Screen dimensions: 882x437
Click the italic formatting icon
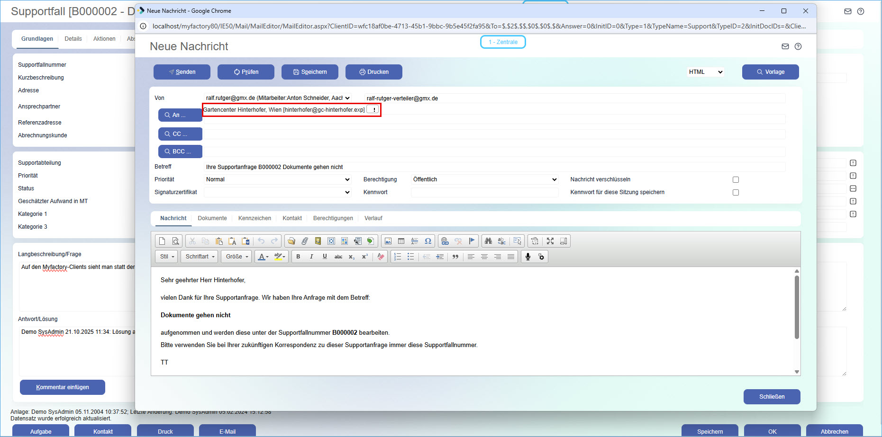311,257
